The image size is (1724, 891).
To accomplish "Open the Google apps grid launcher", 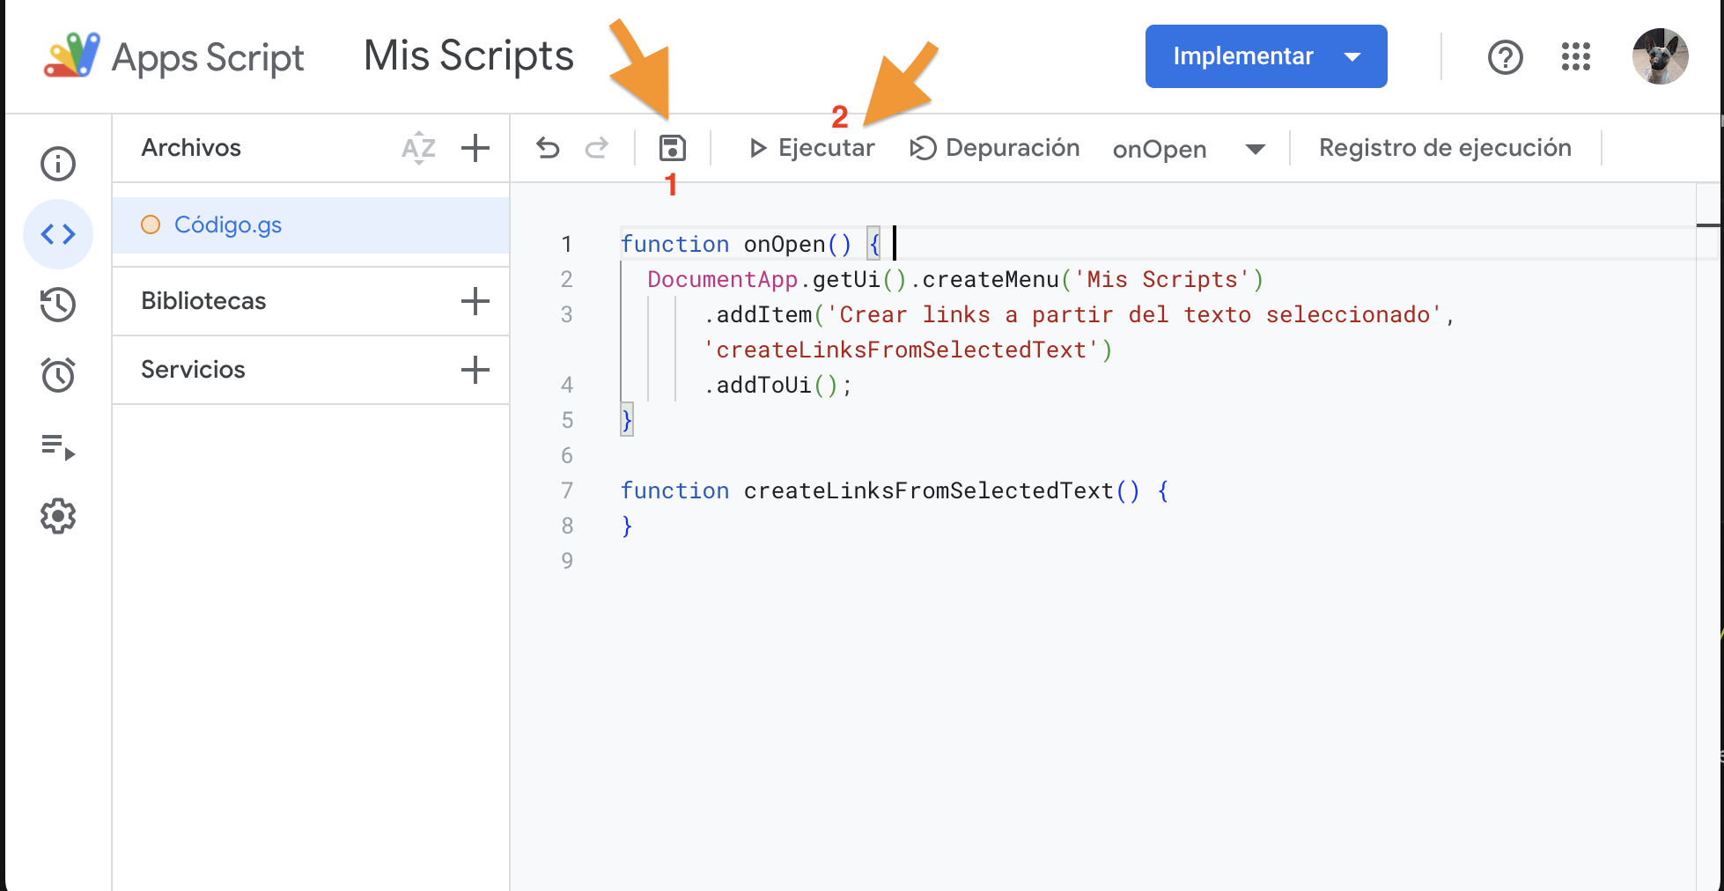I will [x=1576, y=56].
